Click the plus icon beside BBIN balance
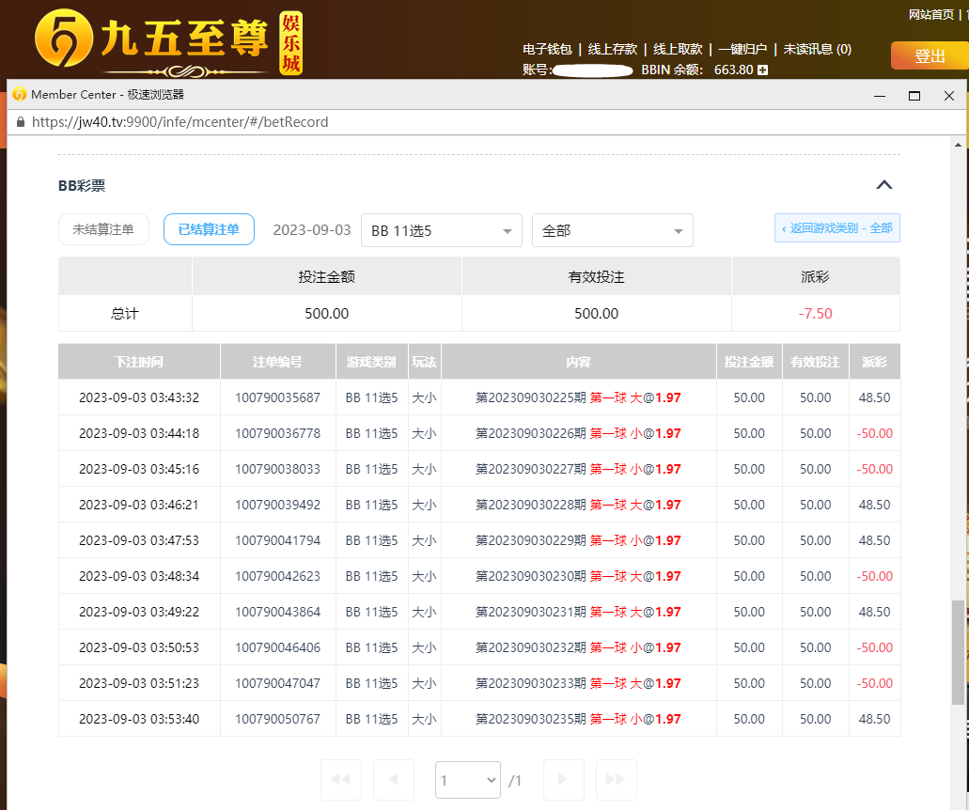The height and width of the screenshot is (810, 969). point(763,70)
